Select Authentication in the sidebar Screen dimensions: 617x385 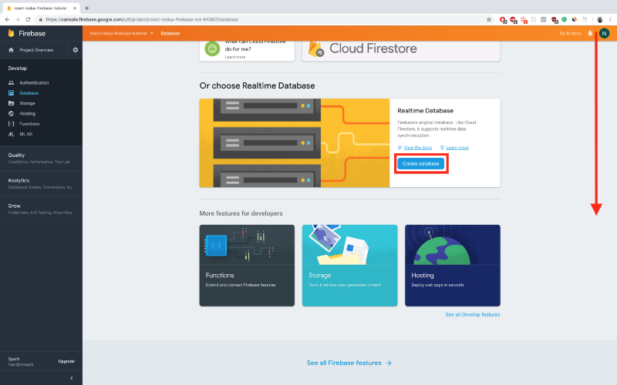34,83
